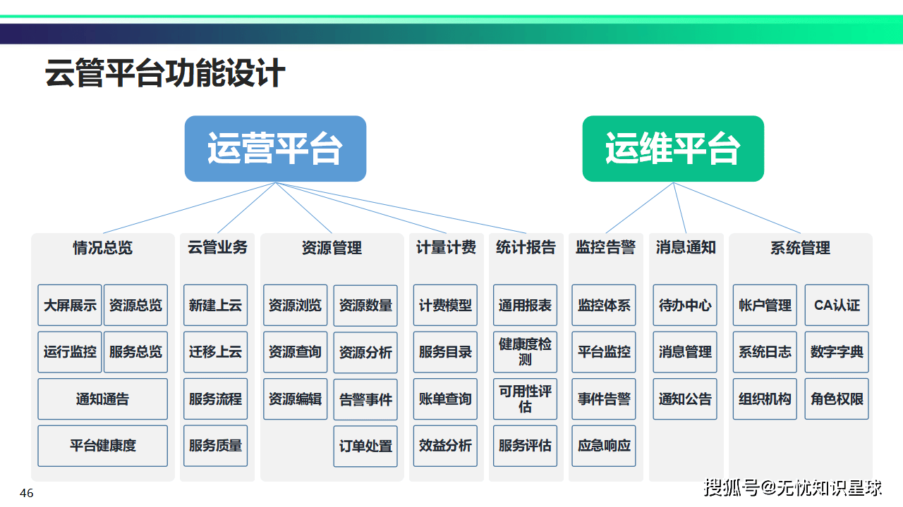
Task: Choose the 组织机构 box
Action: coord(765,399)
